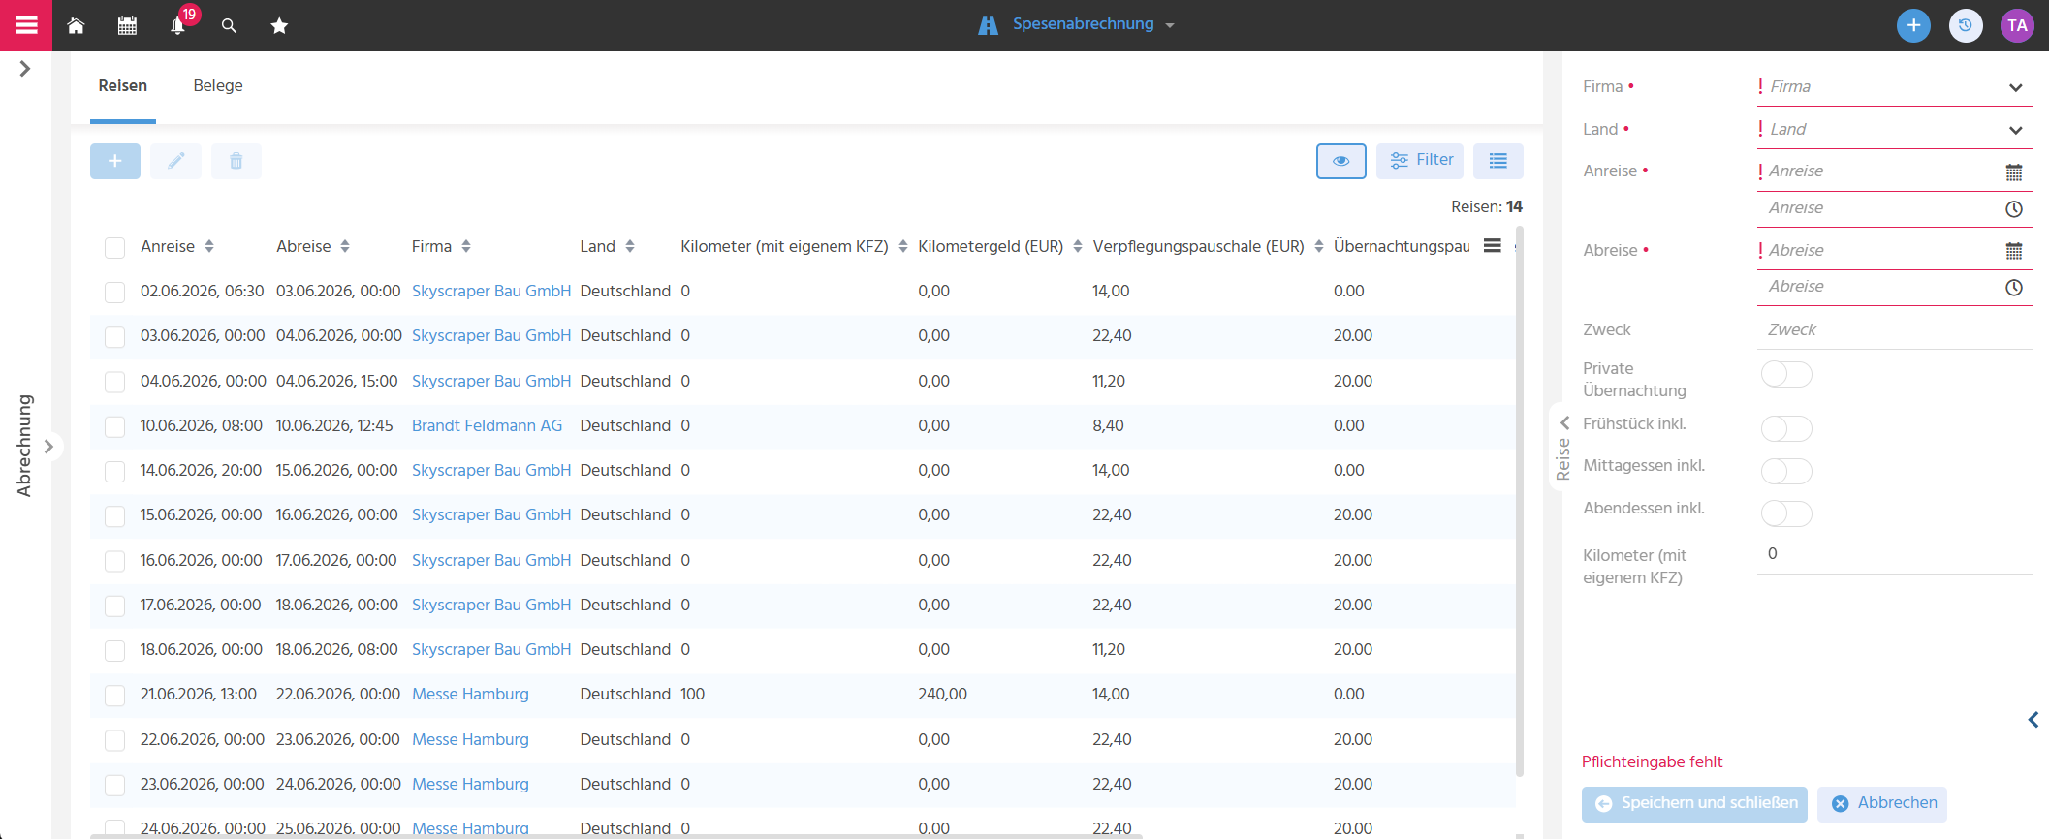The width and height of the screenshot is (2049, 839).
Task: Enable Frühstück inkl. switch
Action: tap(1786, 428)
